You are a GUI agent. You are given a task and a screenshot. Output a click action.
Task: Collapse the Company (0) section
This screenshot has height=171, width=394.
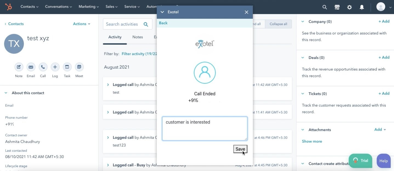tap(303, 21)
